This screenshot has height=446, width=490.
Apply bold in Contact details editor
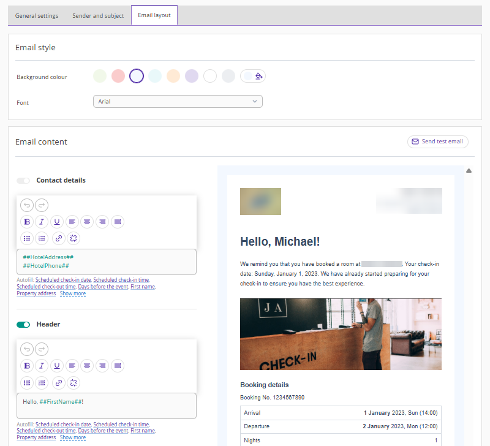click(27, 222)
